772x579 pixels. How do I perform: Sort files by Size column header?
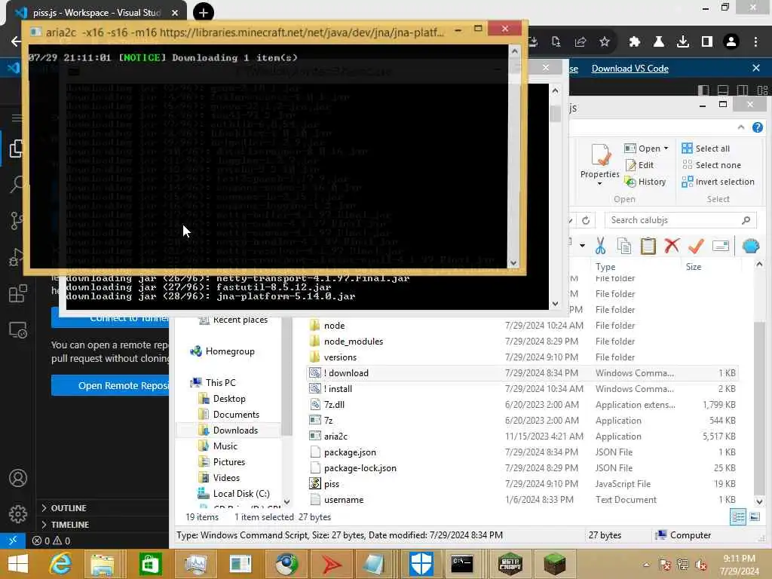(694, 266)
